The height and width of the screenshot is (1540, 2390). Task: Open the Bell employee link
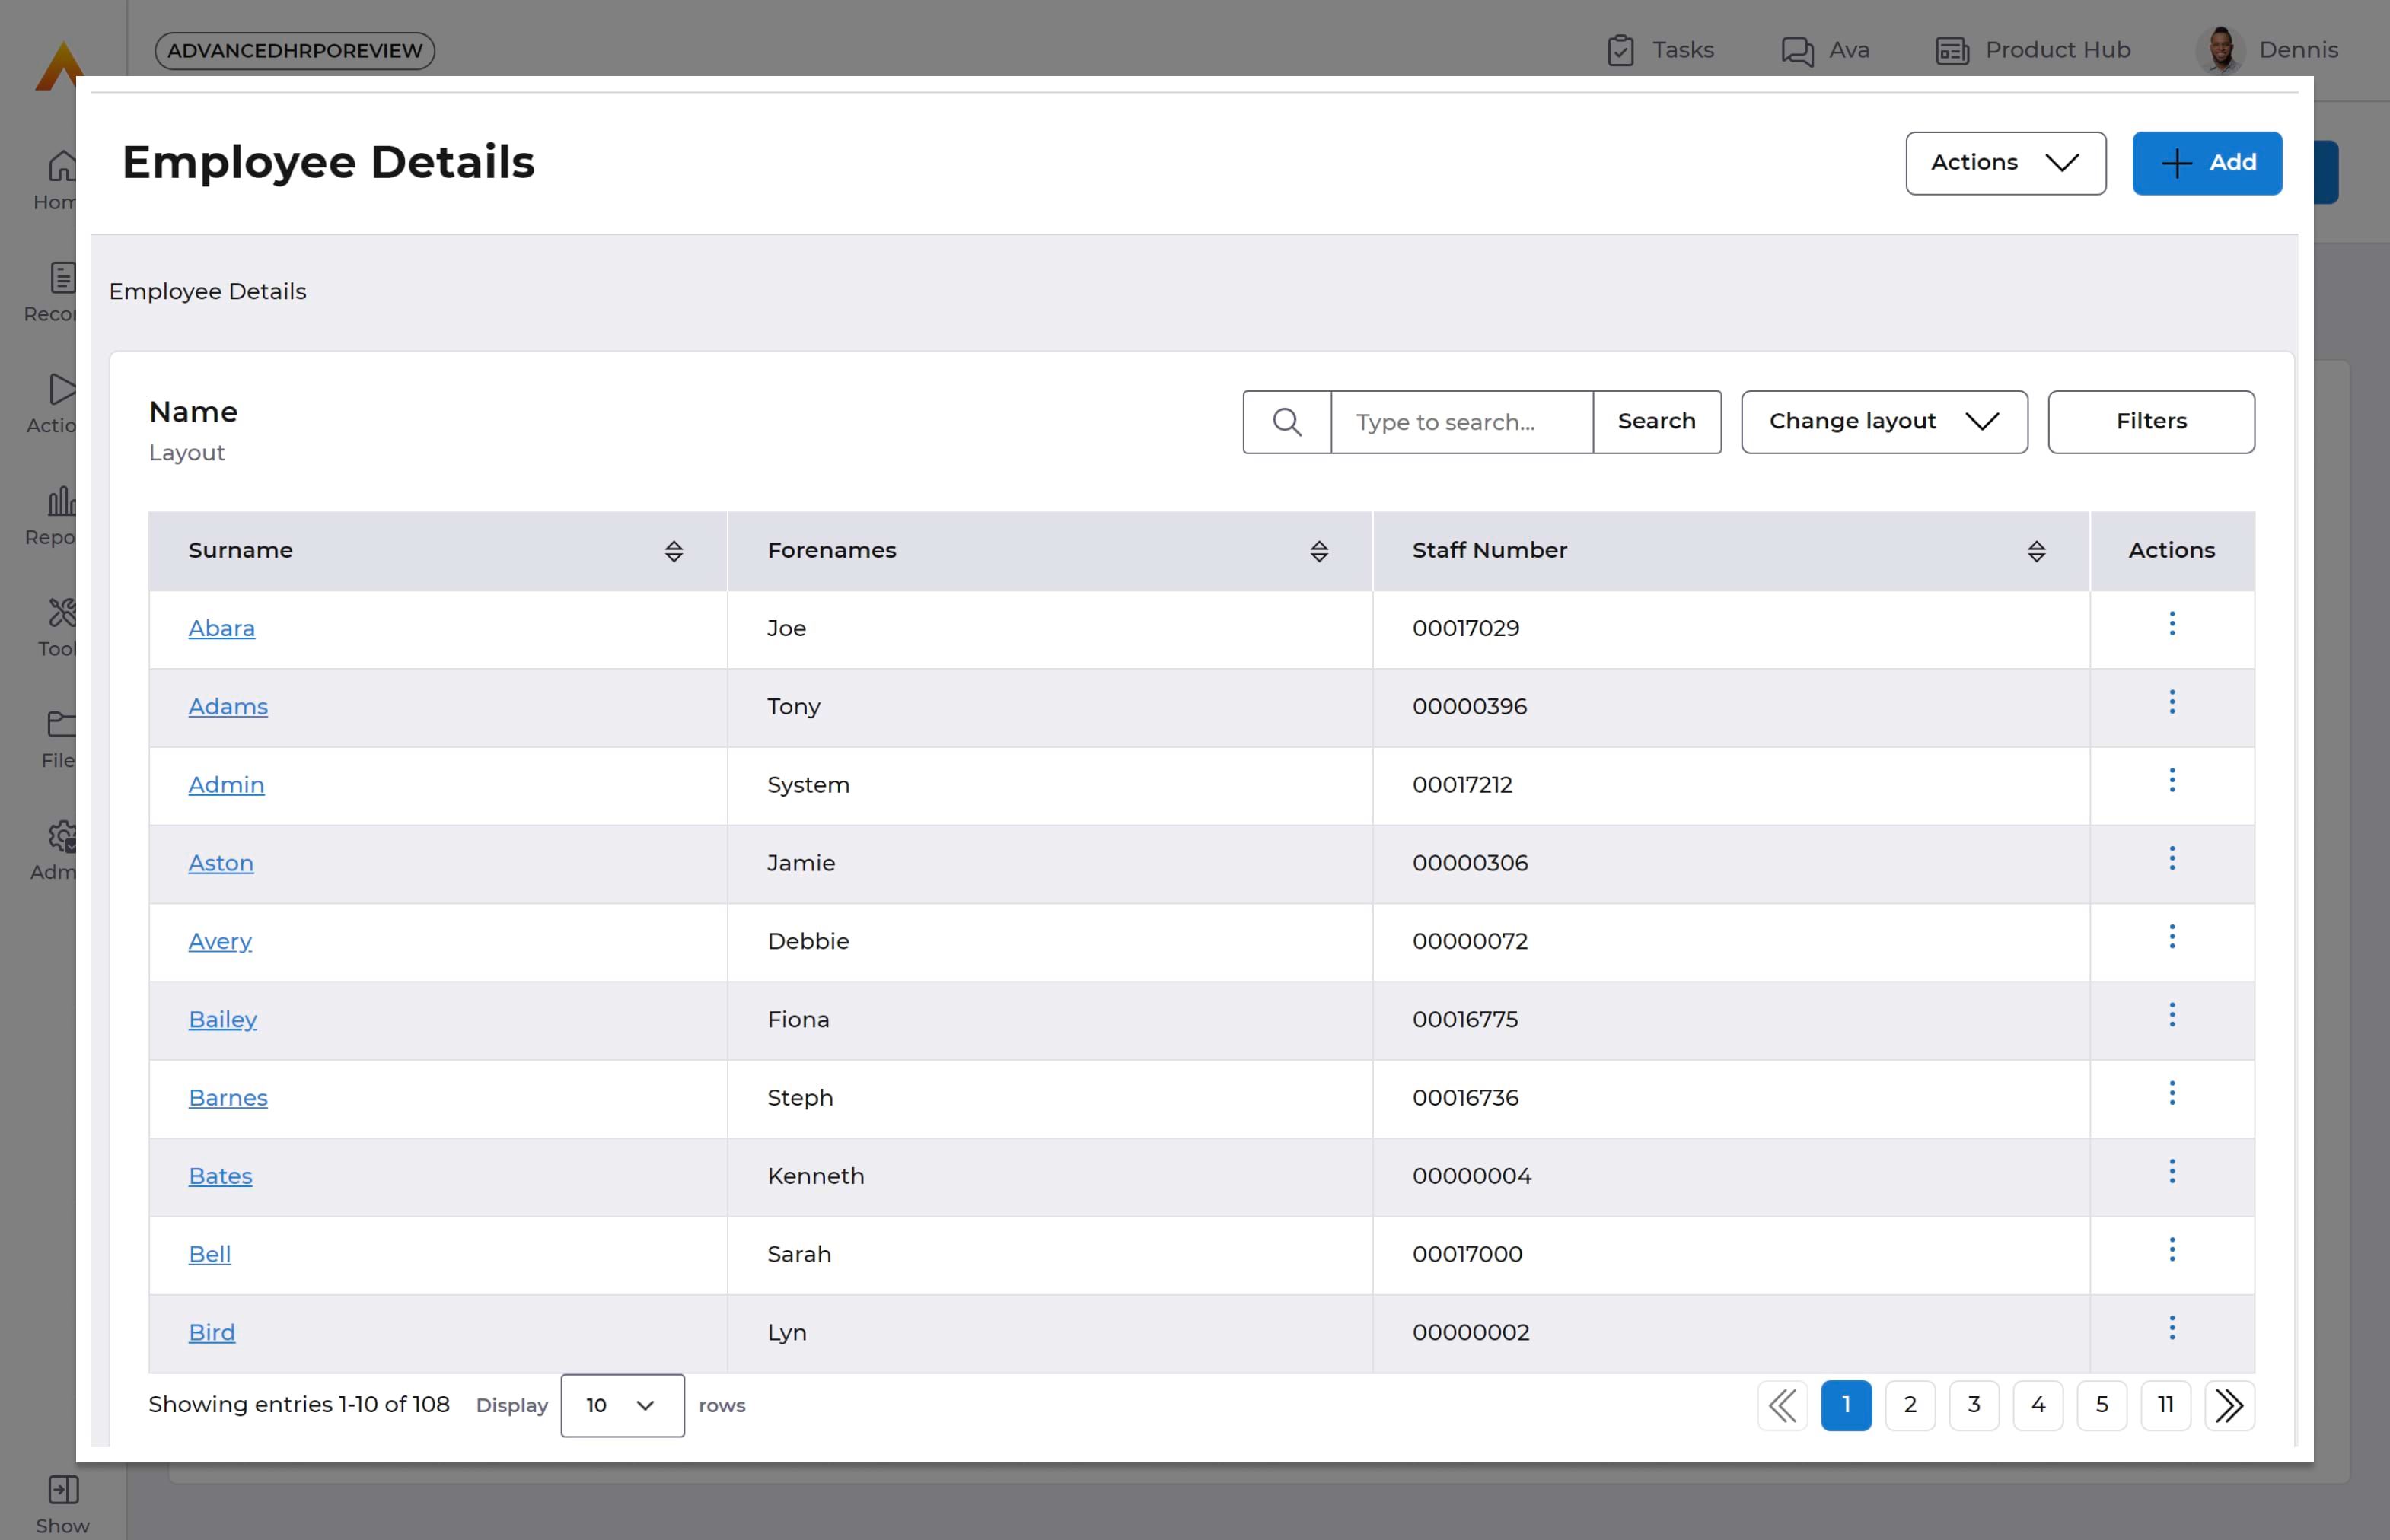pyautogui.click(x=210, y=1254)
